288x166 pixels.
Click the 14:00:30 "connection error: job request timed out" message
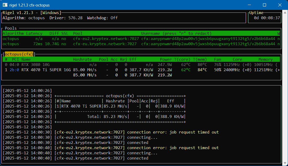(x=173, y=132)
